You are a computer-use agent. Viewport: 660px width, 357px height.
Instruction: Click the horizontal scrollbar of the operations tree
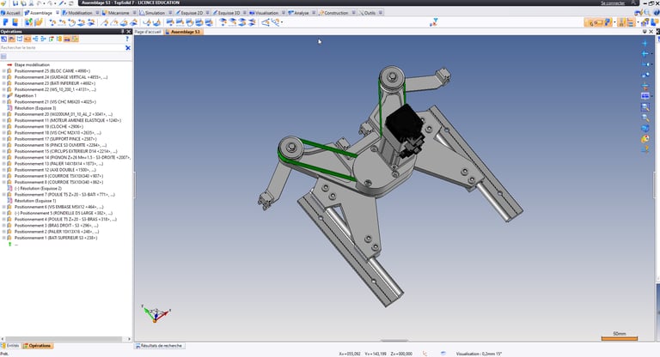click(64, 339)
